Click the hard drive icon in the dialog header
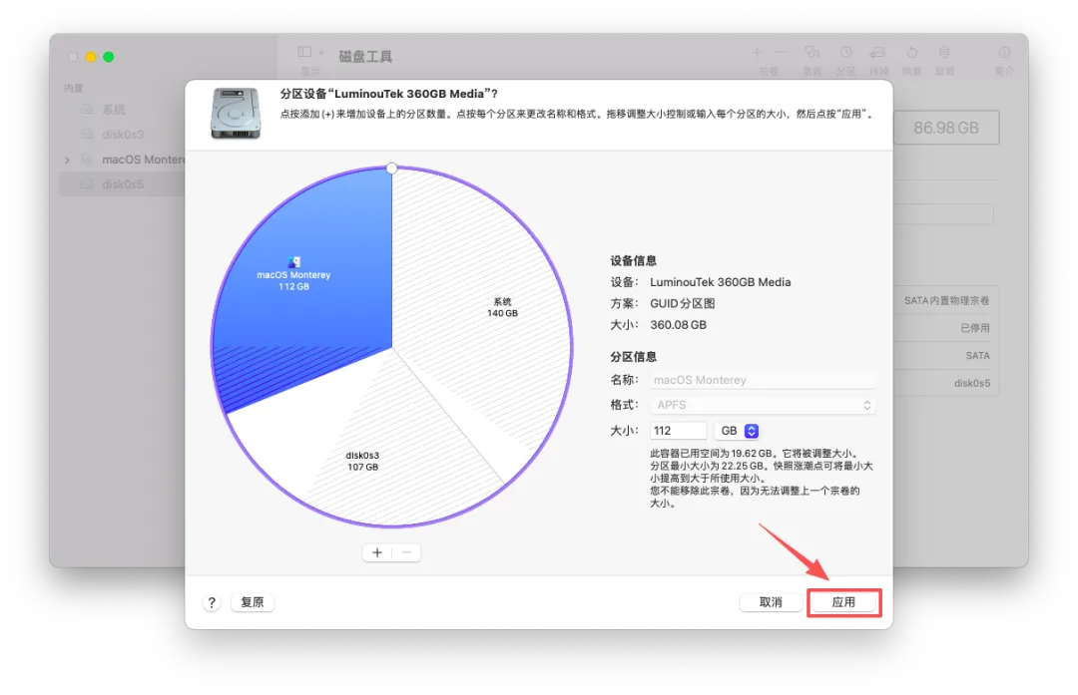This screenshot has width=1078, height=695. (236, 114)
